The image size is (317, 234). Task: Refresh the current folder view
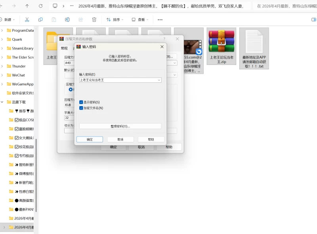coord(41,6)
